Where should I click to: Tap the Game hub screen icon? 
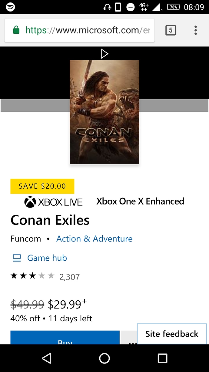coord(17,258)
